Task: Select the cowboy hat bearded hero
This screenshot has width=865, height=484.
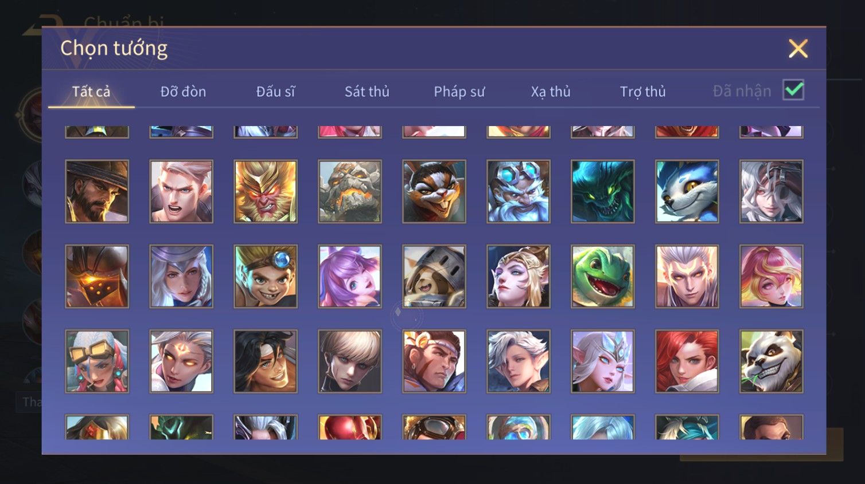Action: [97, 191]
